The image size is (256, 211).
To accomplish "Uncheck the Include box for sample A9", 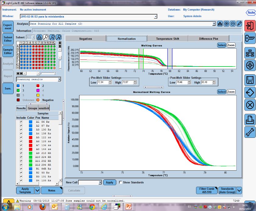I will coord(21,153).
